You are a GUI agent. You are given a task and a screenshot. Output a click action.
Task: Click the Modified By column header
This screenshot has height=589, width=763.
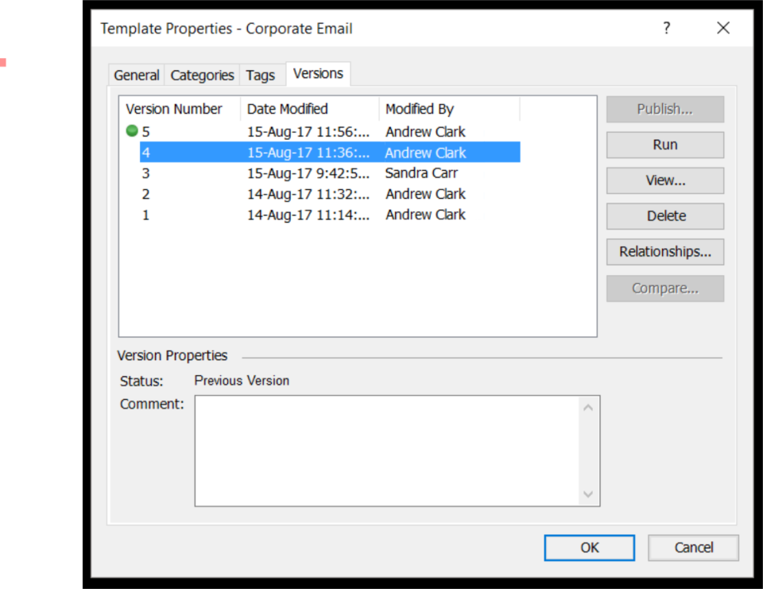coord(419,109)
